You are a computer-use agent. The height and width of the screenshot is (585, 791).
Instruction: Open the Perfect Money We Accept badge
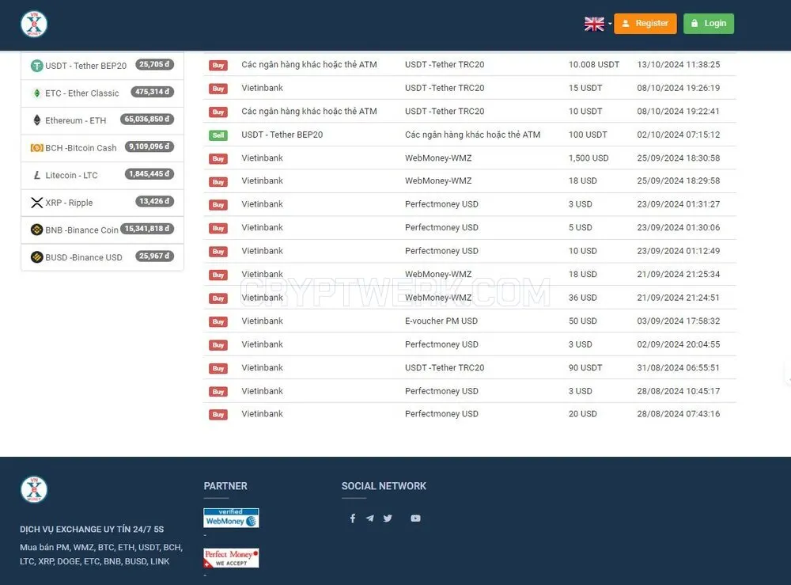click(231, 558)
